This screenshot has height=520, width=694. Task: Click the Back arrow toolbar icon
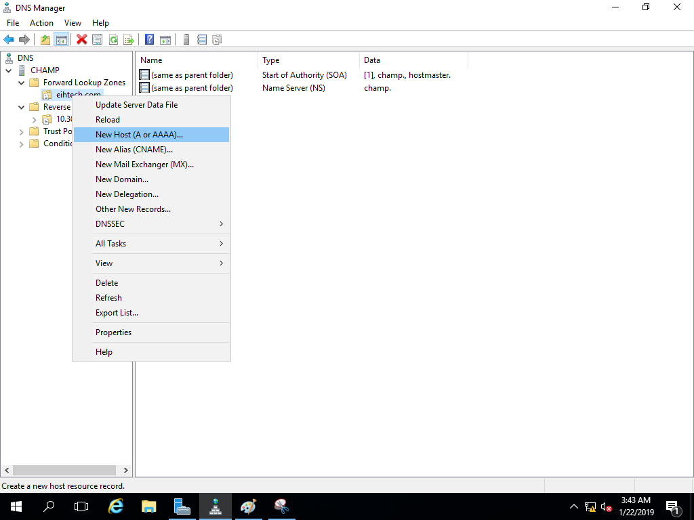coord(9,40)
